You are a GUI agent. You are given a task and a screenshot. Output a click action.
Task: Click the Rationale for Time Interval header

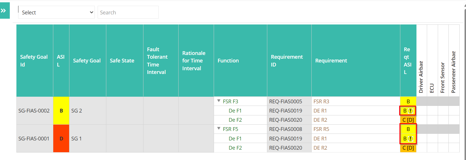pyautogui.click(x=196, y=60)
